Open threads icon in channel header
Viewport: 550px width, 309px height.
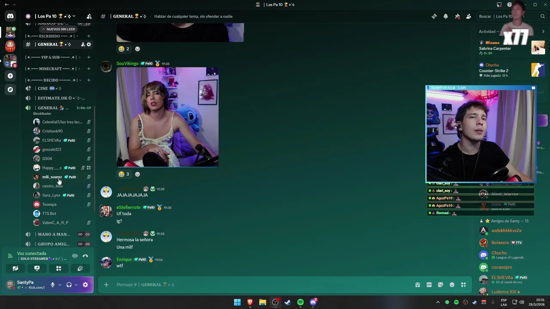pos(434,16)
